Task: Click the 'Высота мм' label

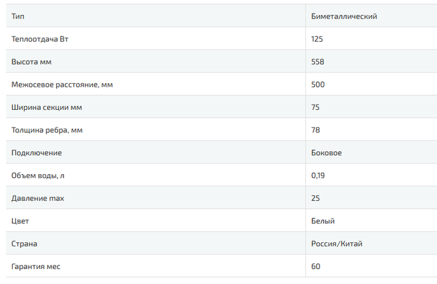Action: (x=31, y=61)
